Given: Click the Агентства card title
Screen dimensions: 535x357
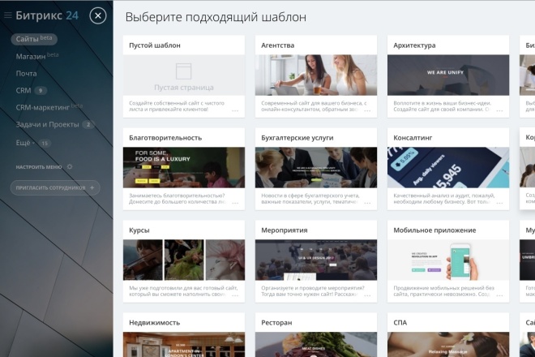Looking at the screenshot, I should click(x=278, y=45).
